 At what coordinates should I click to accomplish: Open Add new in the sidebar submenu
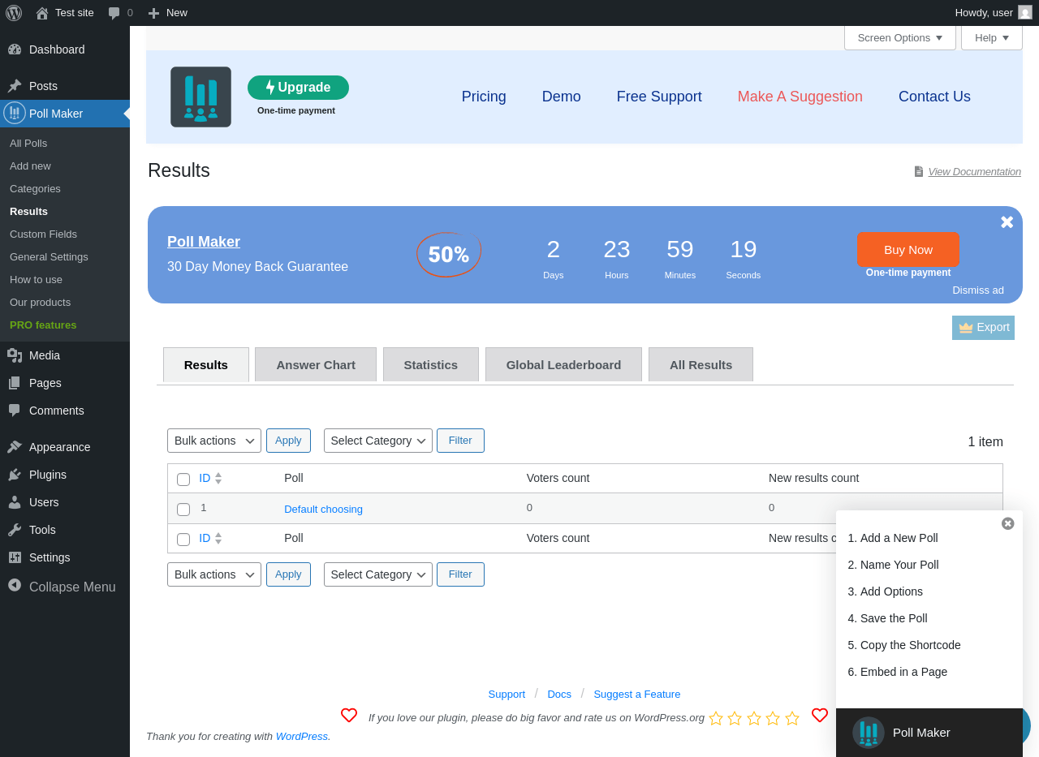tap(30, 166)
